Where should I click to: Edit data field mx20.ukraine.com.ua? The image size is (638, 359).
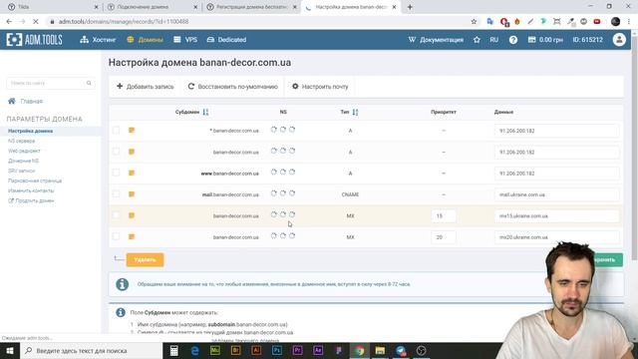click(x=556, y=237)
